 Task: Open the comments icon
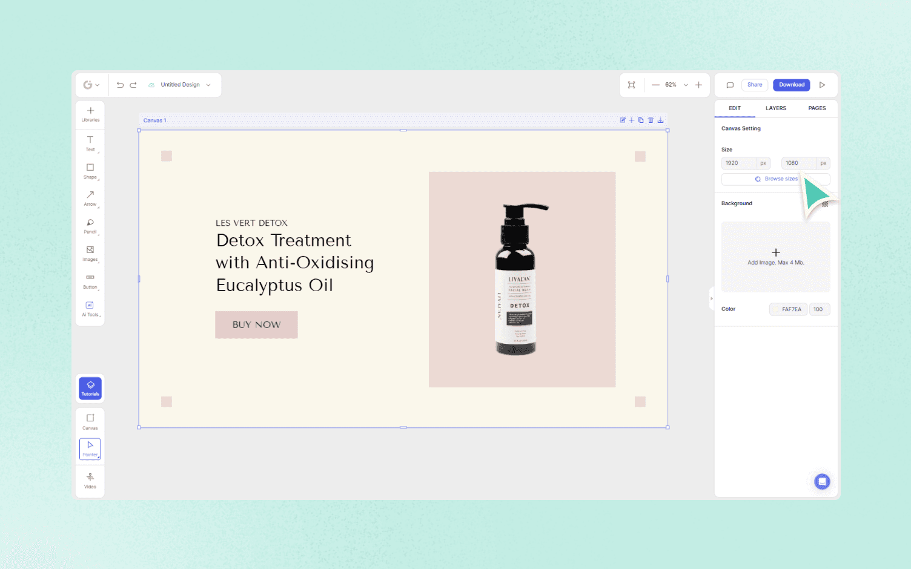point(730,85)
